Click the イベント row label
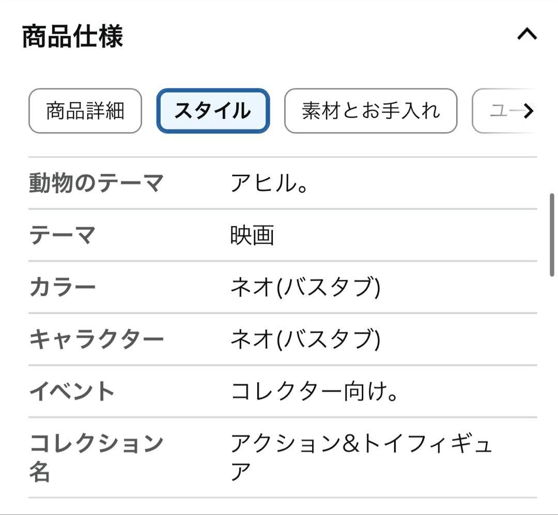 pyautogui.click(x=71, y=391)
